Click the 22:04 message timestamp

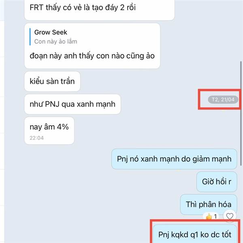tap(36, 138)
